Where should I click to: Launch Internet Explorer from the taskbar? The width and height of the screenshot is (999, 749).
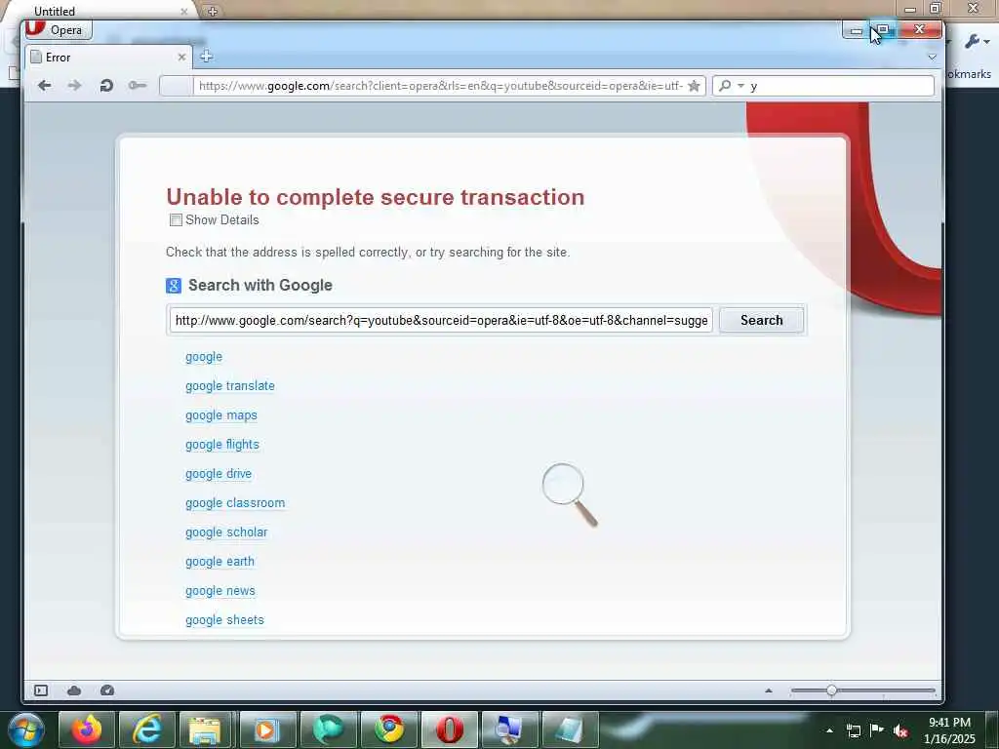(147, 729)
